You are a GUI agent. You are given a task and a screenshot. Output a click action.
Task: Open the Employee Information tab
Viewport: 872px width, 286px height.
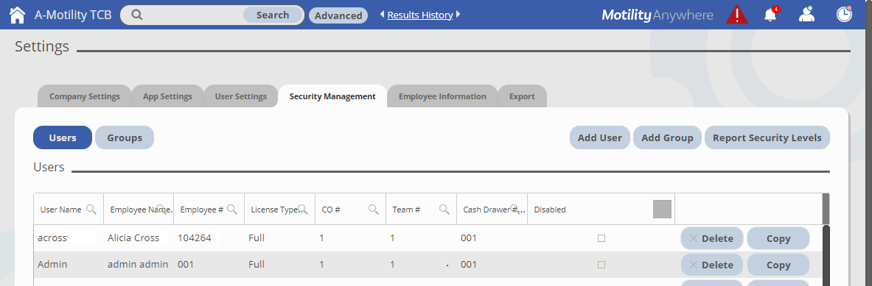click(442, 96)
